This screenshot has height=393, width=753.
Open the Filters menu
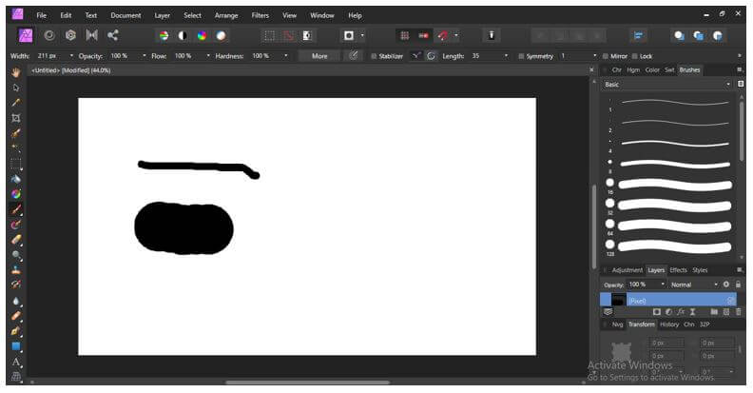tap(260, 15)
